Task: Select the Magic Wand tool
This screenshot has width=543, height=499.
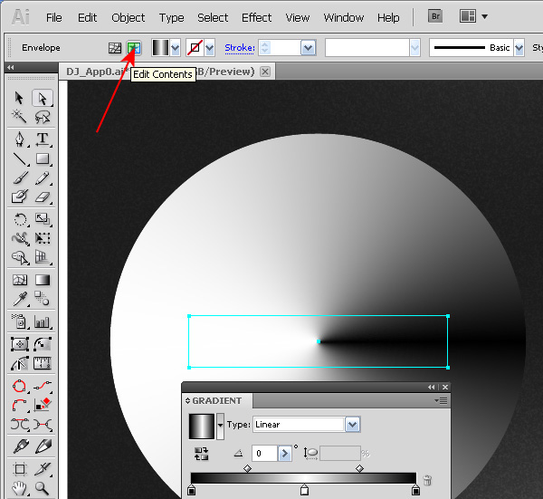Action: click(19, 117)
